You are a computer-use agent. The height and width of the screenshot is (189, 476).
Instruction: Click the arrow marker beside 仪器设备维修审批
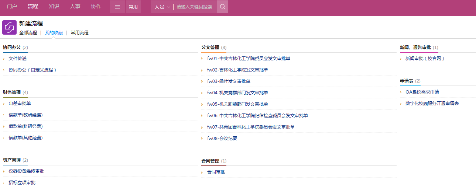(4, 171)
